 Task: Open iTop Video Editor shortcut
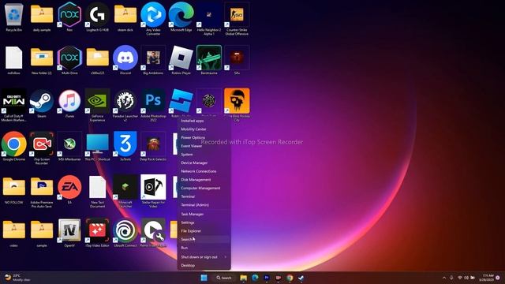97,233
